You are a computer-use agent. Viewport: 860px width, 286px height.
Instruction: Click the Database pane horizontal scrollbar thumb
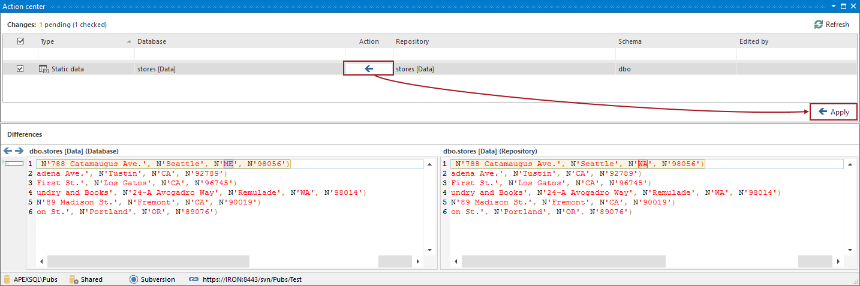tap(148, 261)
